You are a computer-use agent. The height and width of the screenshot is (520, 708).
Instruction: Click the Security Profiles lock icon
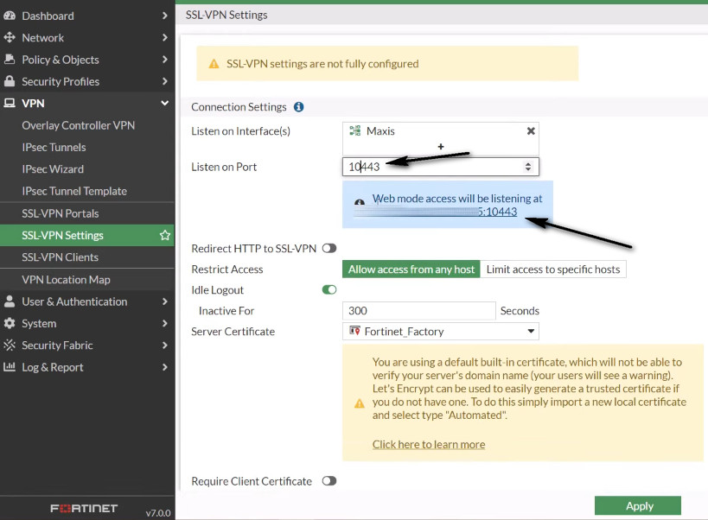click(x=10, y=81)
